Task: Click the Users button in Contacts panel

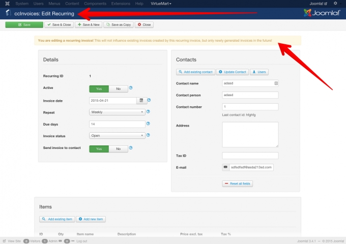Action: click(x=259, y=72)
